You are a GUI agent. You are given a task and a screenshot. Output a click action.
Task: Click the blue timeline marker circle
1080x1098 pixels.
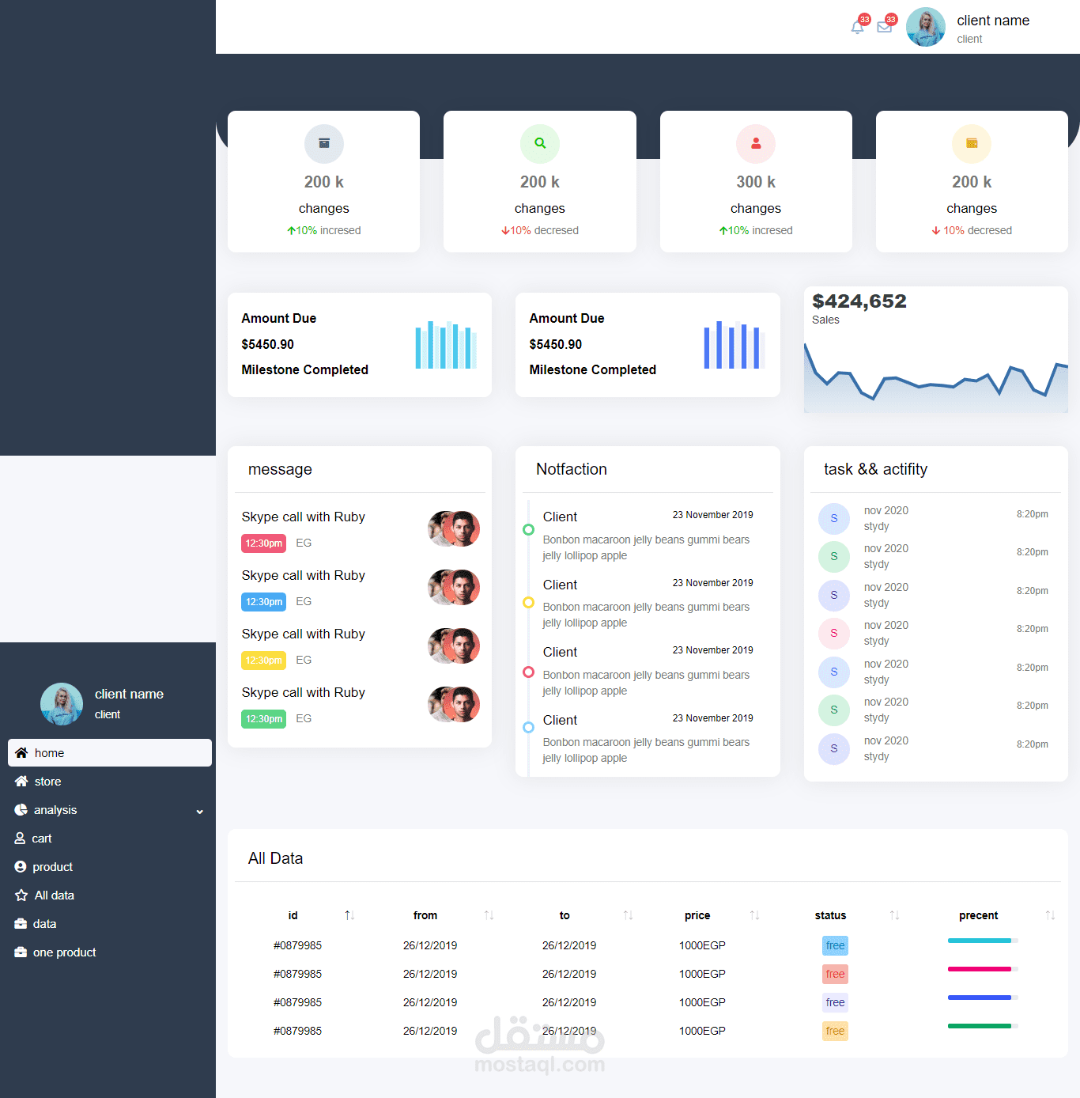pos(529,727)
